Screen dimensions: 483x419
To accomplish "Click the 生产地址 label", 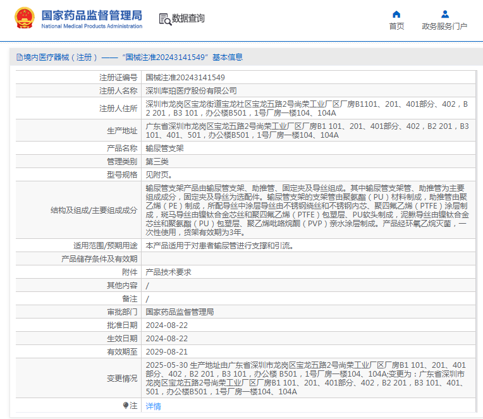I will [122, 131].
